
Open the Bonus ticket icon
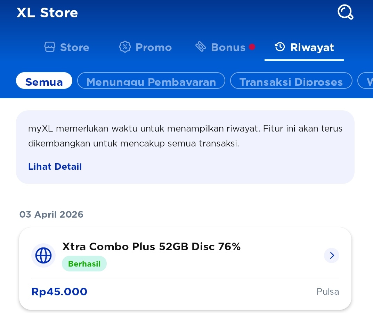click(x=201, y=46)
